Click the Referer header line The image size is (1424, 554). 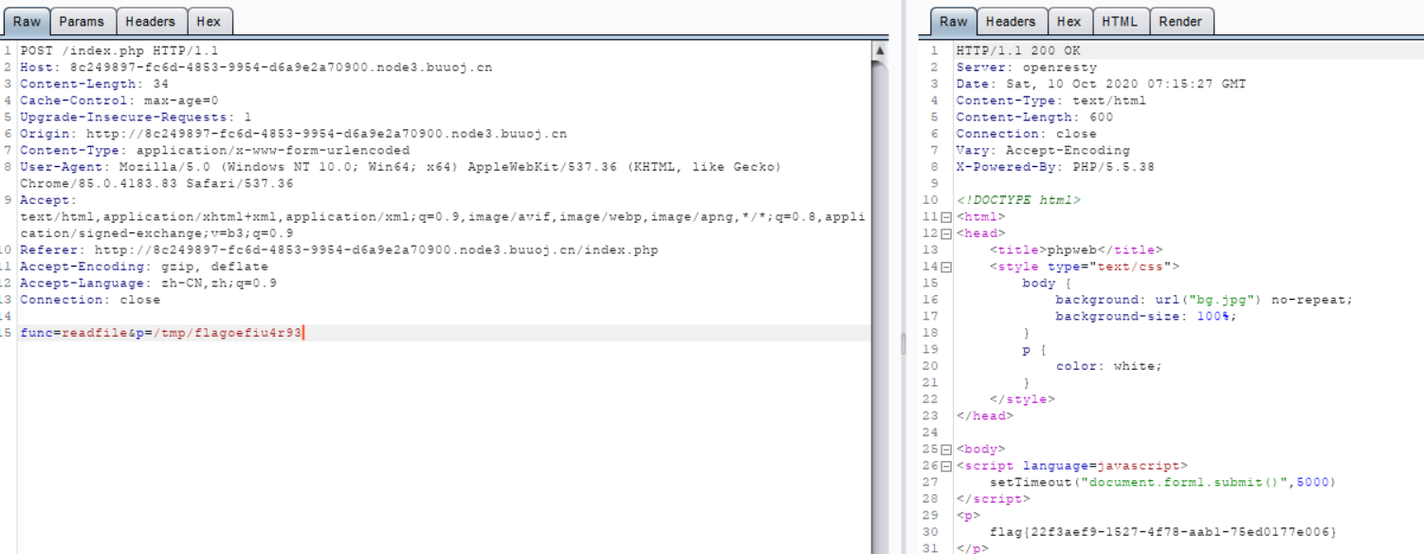[x=338, y=249]
